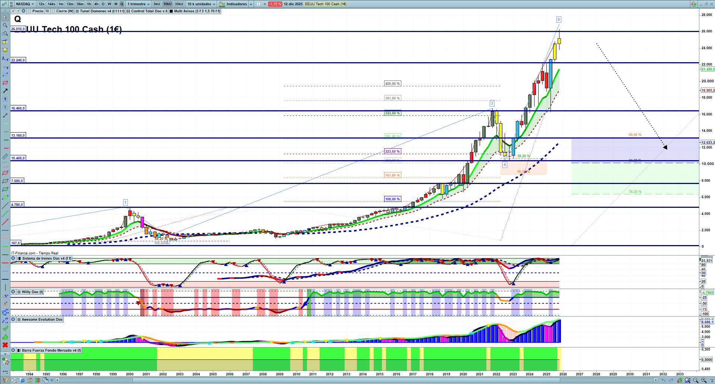Click the 5kU units button
The height and width of the screenshot is (384, 715).
(157, 4)
